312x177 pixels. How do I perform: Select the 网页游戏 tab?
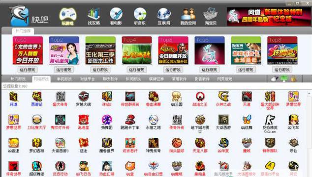tap(224, 79)
